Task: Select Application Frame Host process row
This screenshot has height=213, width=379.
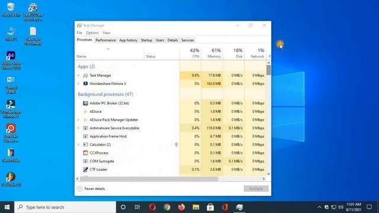Action: 171,137
